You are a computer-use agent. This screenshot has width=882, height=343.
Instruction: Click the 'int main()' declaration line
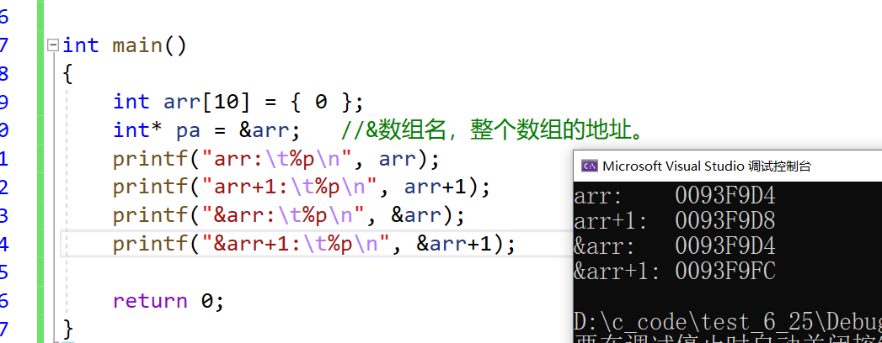pos(124,45)
